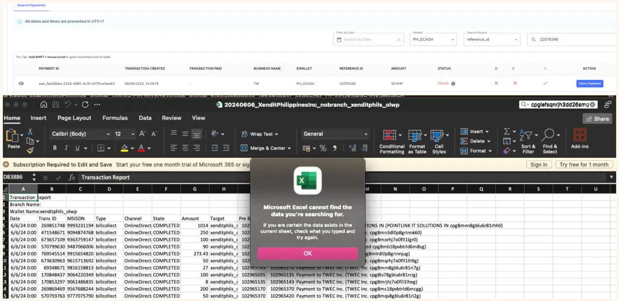Click the Align Right icon
This screenshot has height=301, width=619.
[196, 148]
